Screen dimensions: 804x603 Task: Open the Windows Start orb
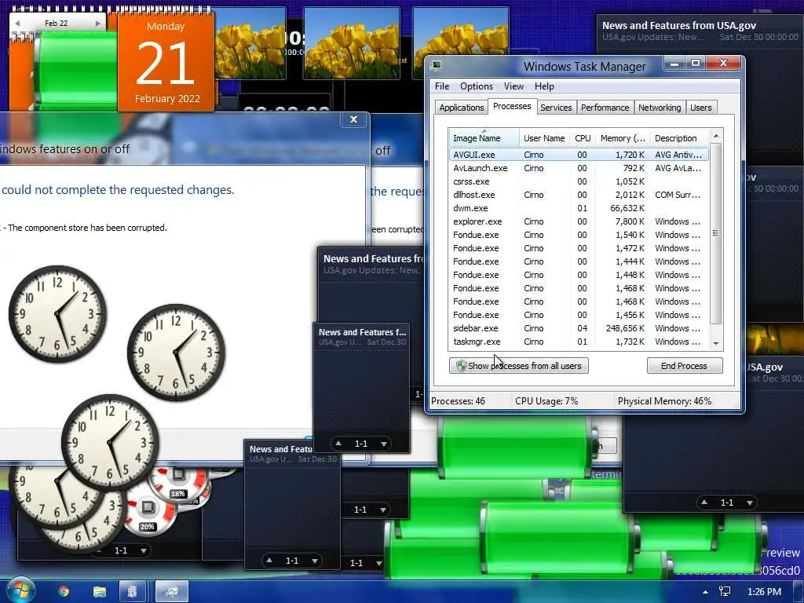click(20, 590)
